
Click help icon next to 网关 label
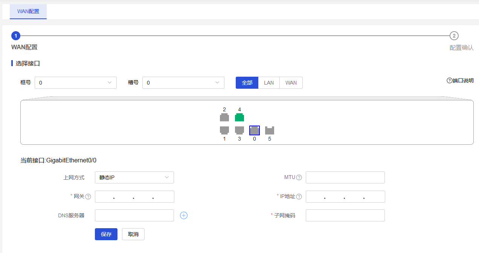[88, 197]
